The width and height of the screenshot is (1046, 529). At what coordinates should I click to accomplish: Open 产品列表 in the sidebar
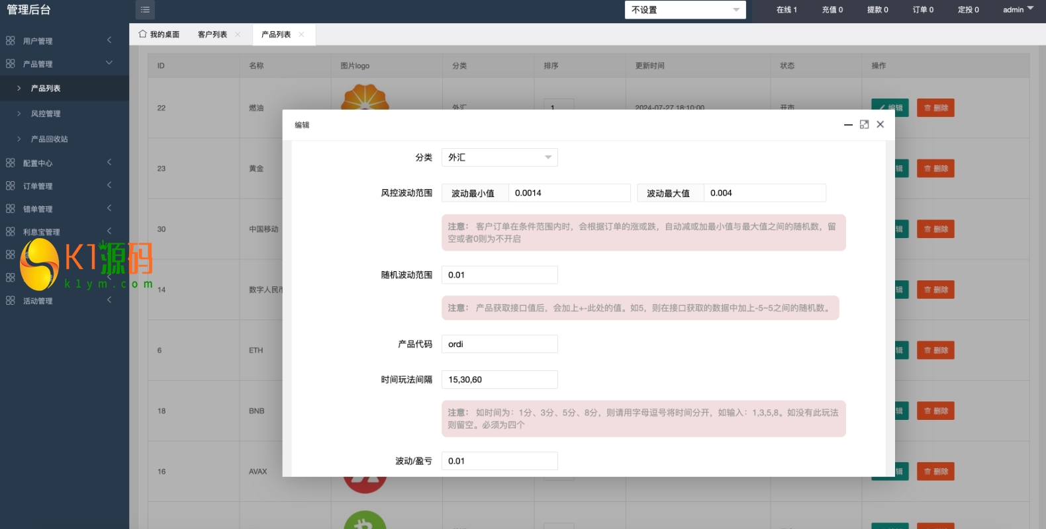[64, 88]
